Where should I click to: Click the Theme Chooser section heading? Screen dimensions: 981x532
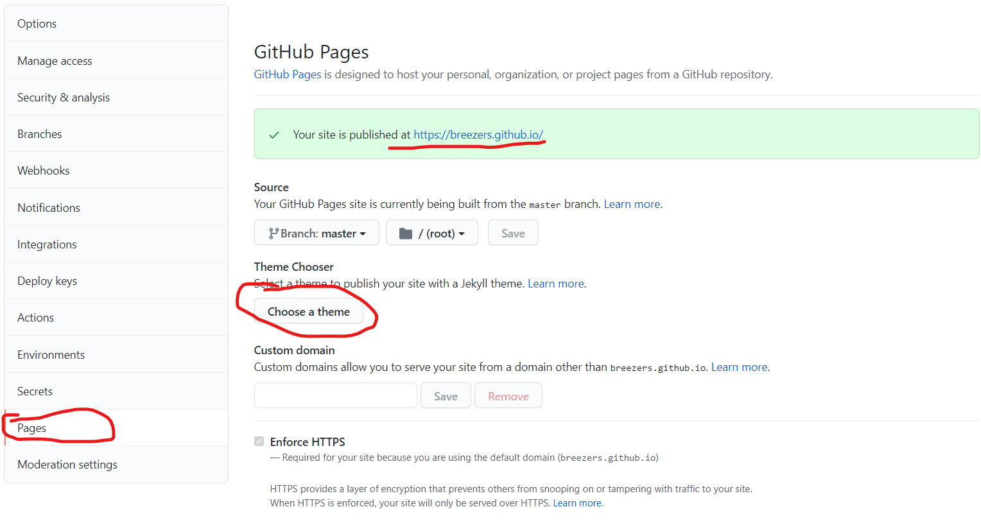[x=294, y=267]
